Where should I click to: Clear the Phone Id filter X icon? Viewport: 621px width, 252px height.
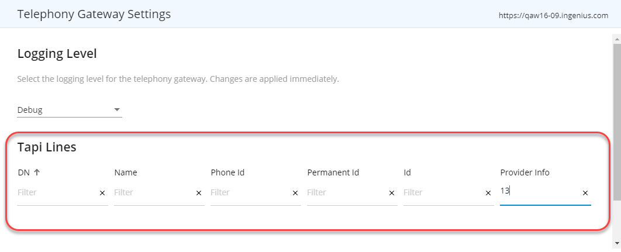pyautogui.click(x=295, y=193)
